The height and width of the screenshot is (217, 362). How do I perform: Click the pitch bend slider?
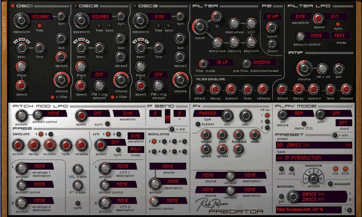(x=167, y=117)
